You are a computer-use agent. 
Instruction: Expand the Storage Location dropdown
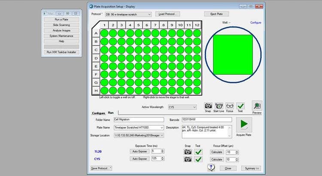(162, 135)
